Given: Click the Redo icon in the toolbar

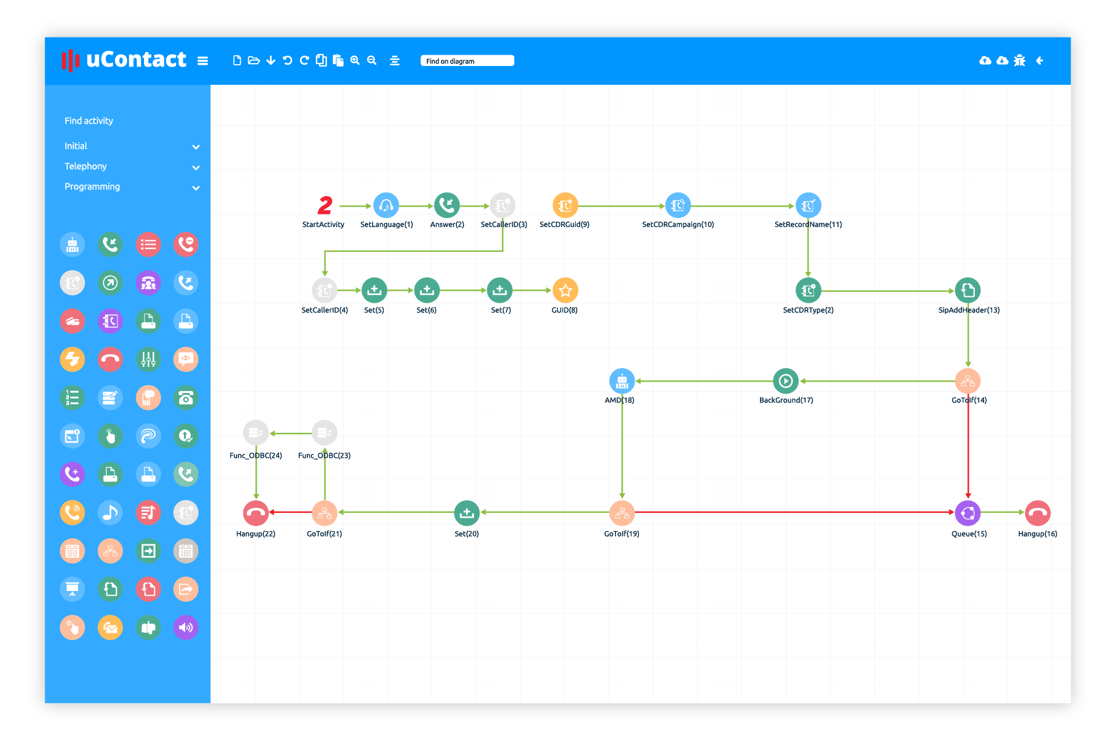Looking at the screenshot, I should tap(304, 60).
